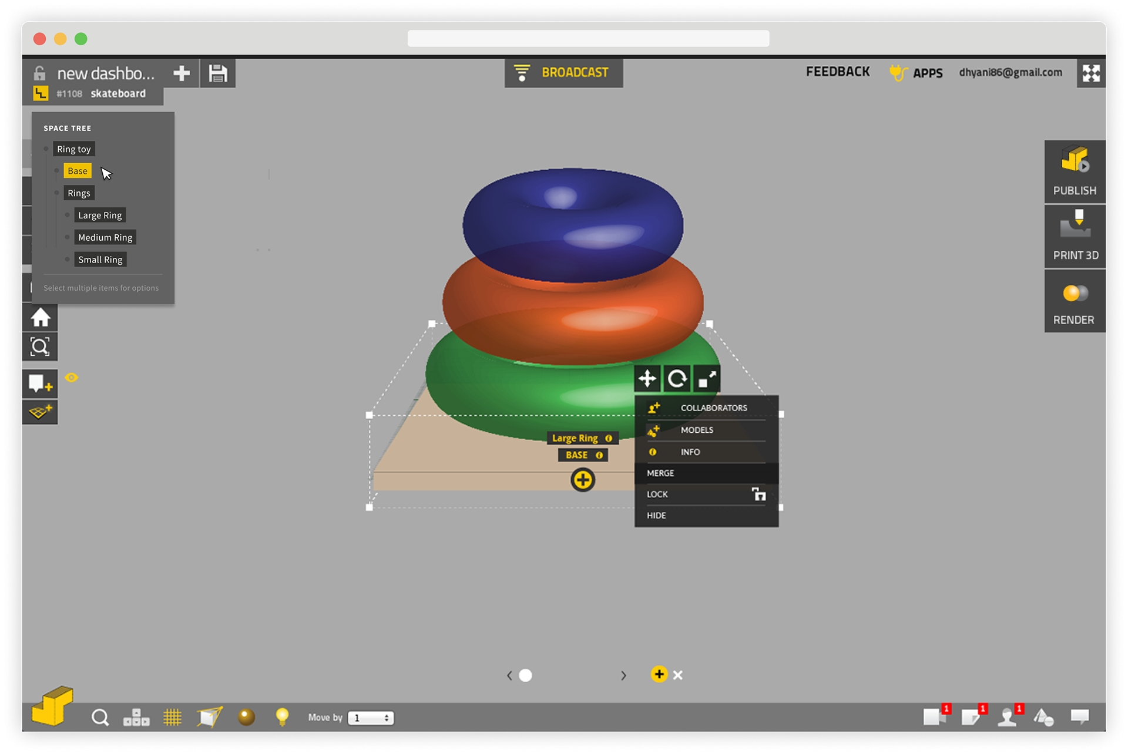This screenshot has height=754, width=1128.
Task: Click info icon on BASE label
Action: (x=599, y=455)
